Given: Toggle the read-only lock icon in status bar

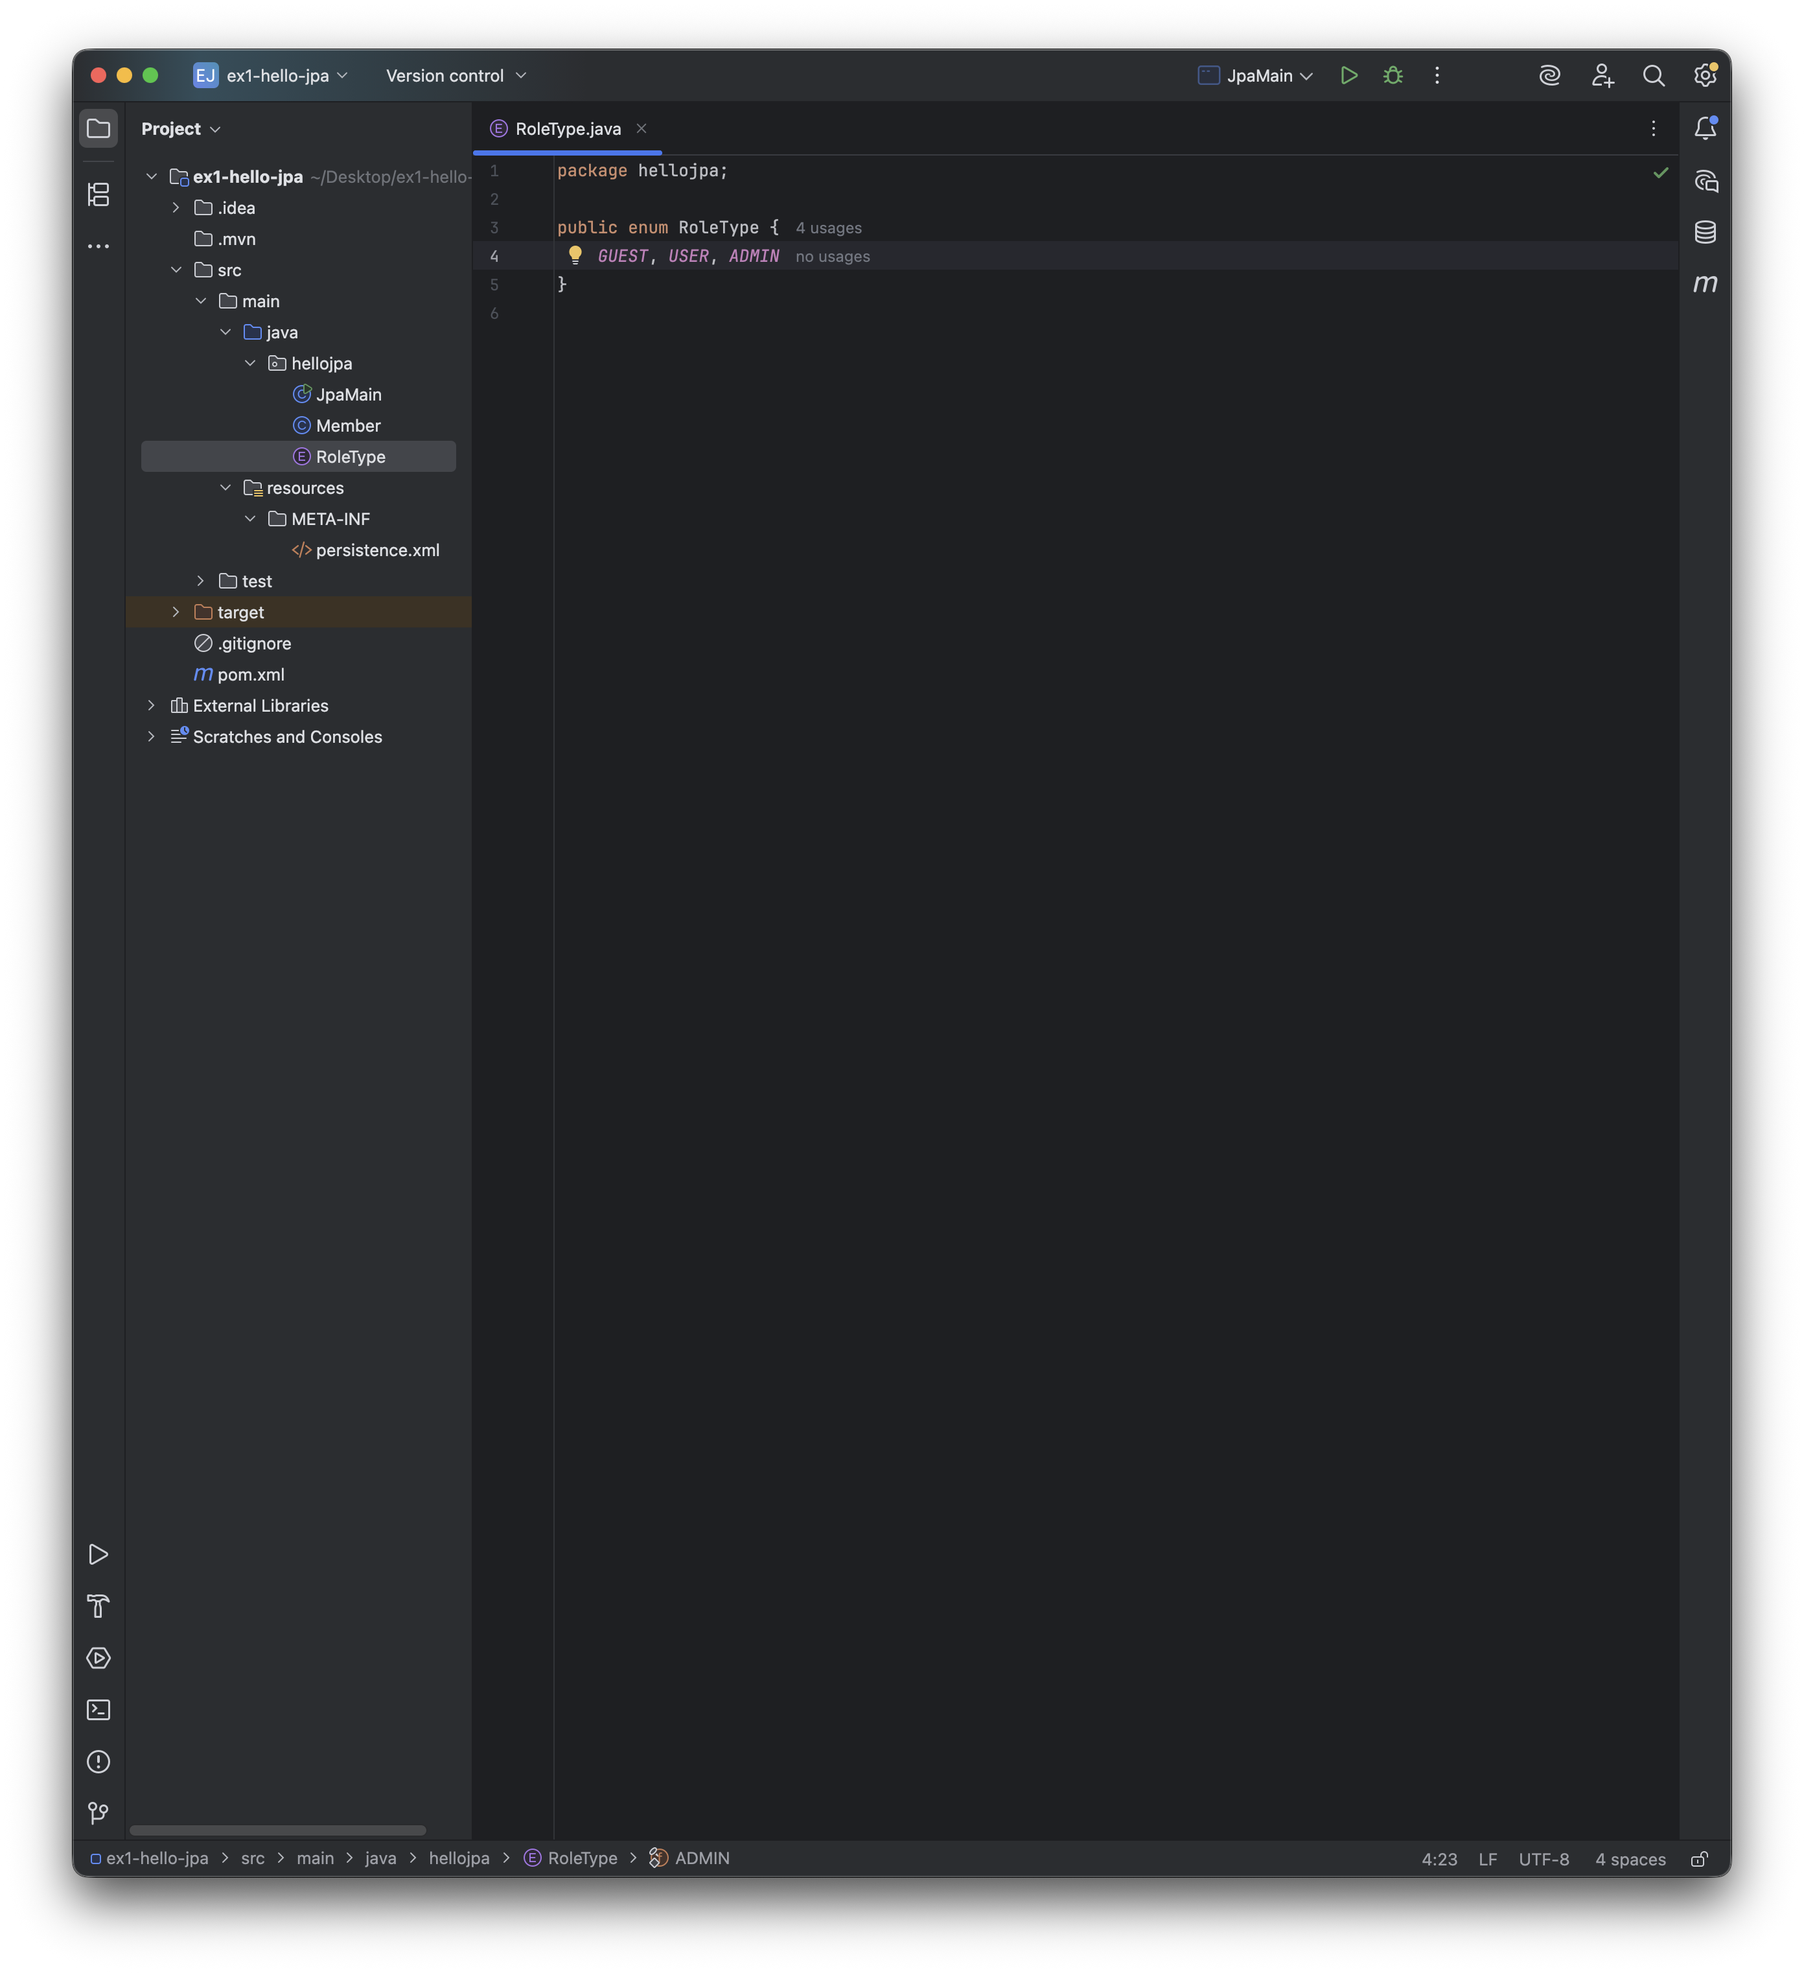Looking at the screenshot, I should coord(1699,1858).
